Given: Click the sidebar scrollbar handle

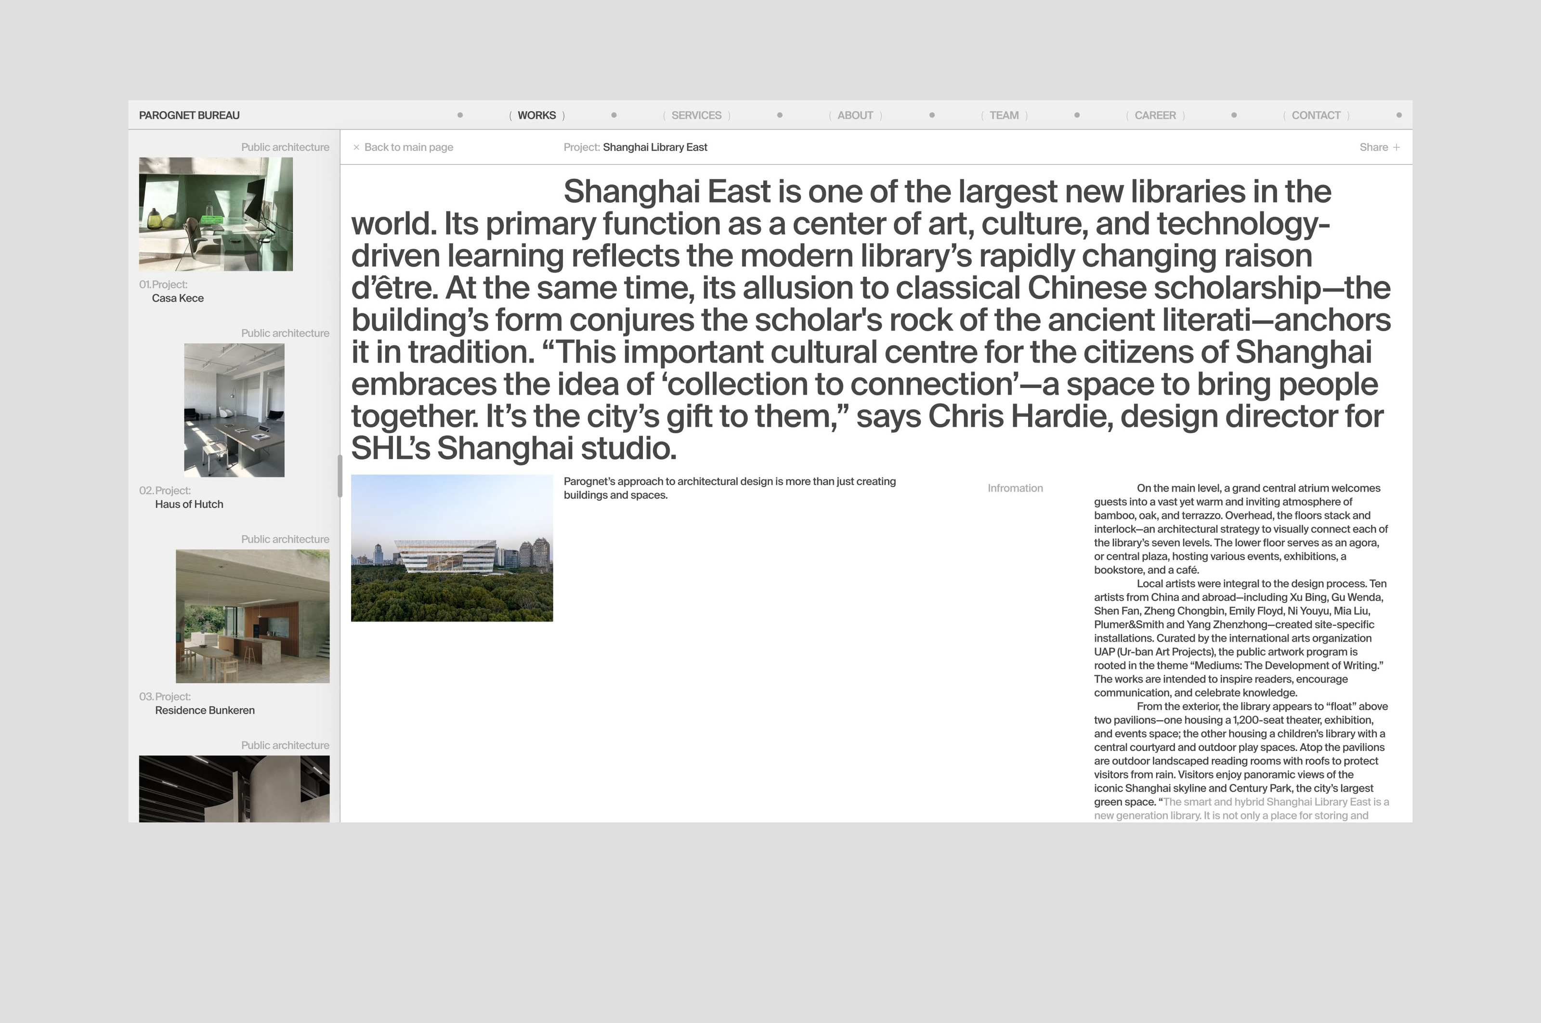Looking at the screenshot, I should click(340, 476).
